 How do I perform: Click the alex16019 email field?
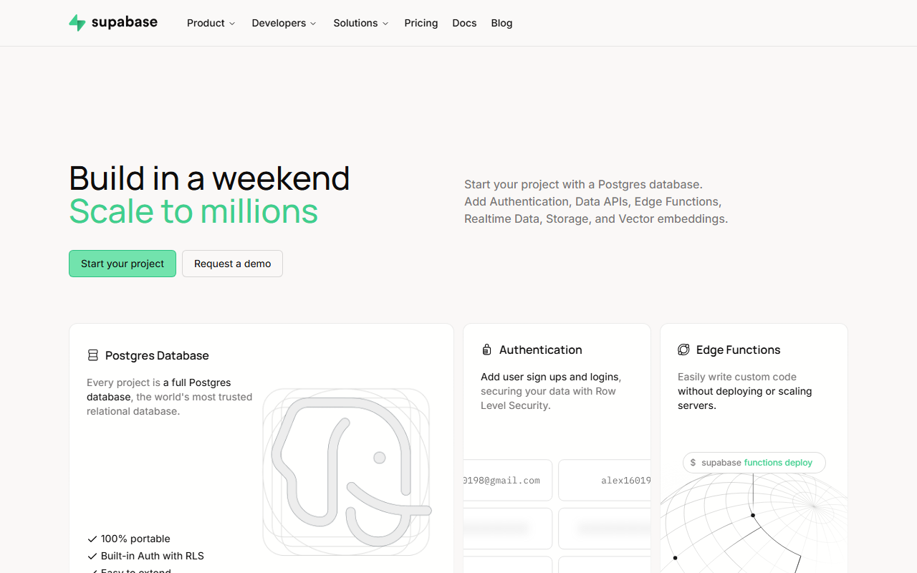click(605, 480)
